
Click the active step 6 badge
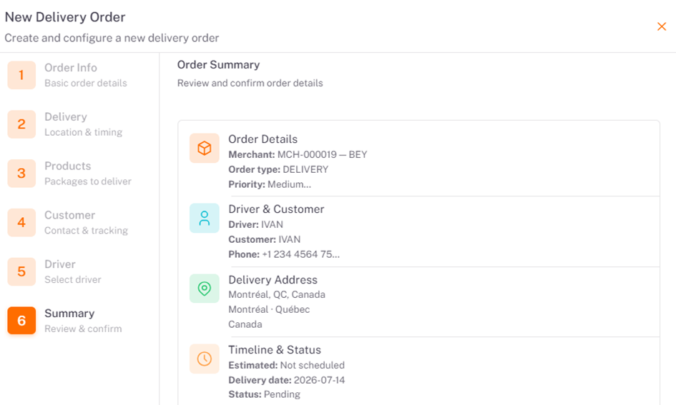(21, 321)
